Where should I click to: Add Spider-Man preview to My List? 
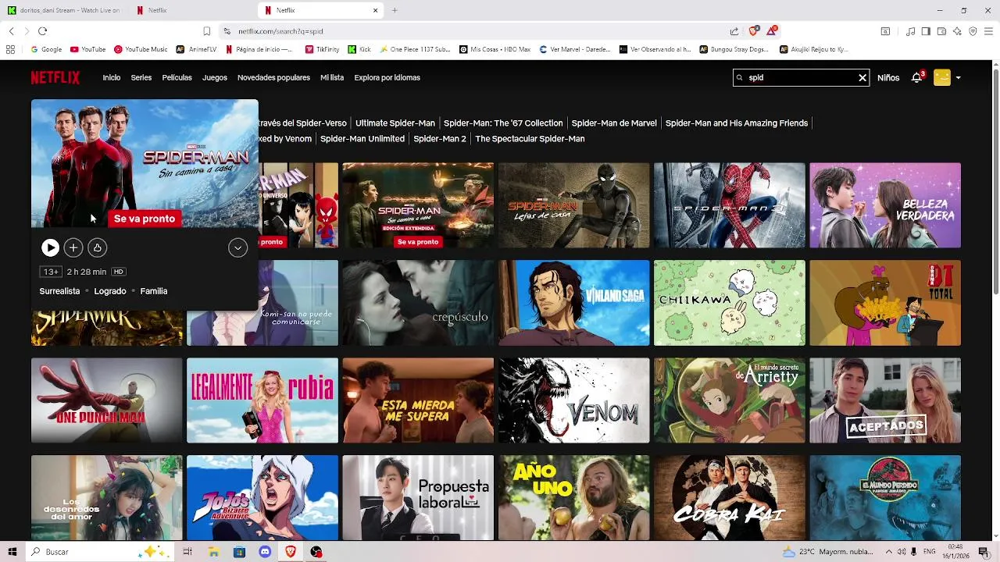tap(73, 247)
